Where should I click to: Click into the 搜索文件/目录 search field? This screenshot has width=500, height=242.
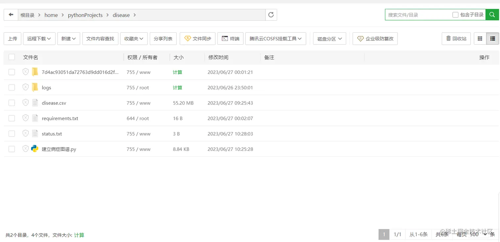click(418, 15)
